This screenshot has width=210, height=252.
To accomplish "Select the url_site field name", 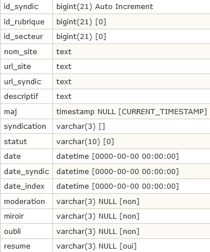I will (17, 67).
